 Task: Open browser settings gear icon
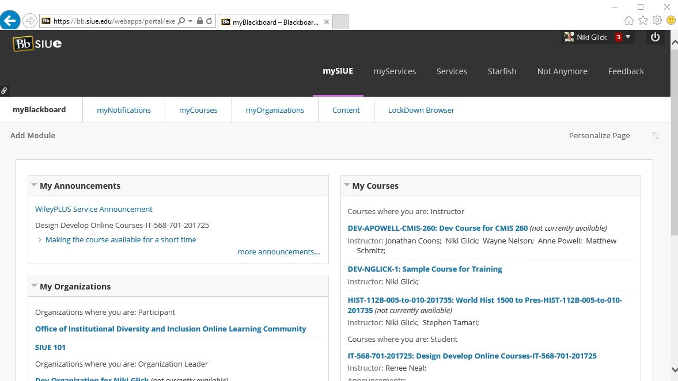tap(657, 21)
